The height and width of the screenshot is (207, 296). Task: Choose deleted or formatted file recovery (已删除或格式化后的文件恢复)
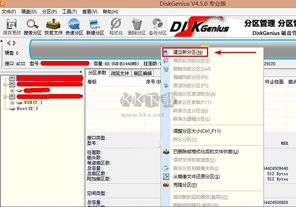click(x=206, y=152)
